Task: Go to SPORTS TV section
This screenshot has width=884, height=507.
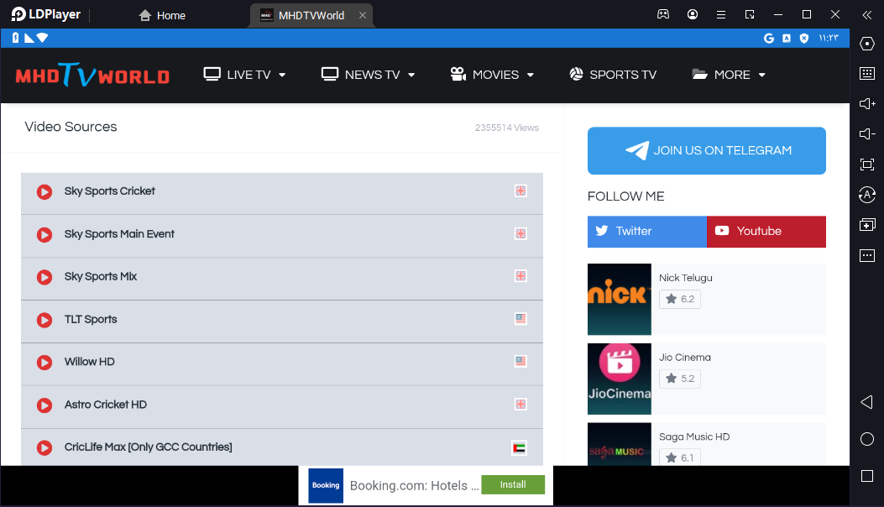Action: 613,75
